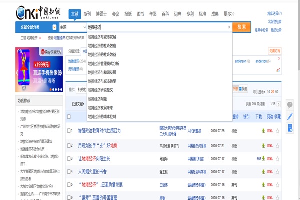Show previous ad slide with left arrow
300x200 pixels.
coord(17,73)
